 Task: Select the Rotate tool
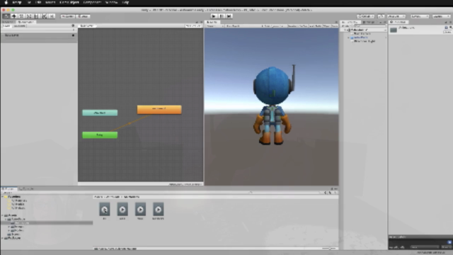coord(21,16)
